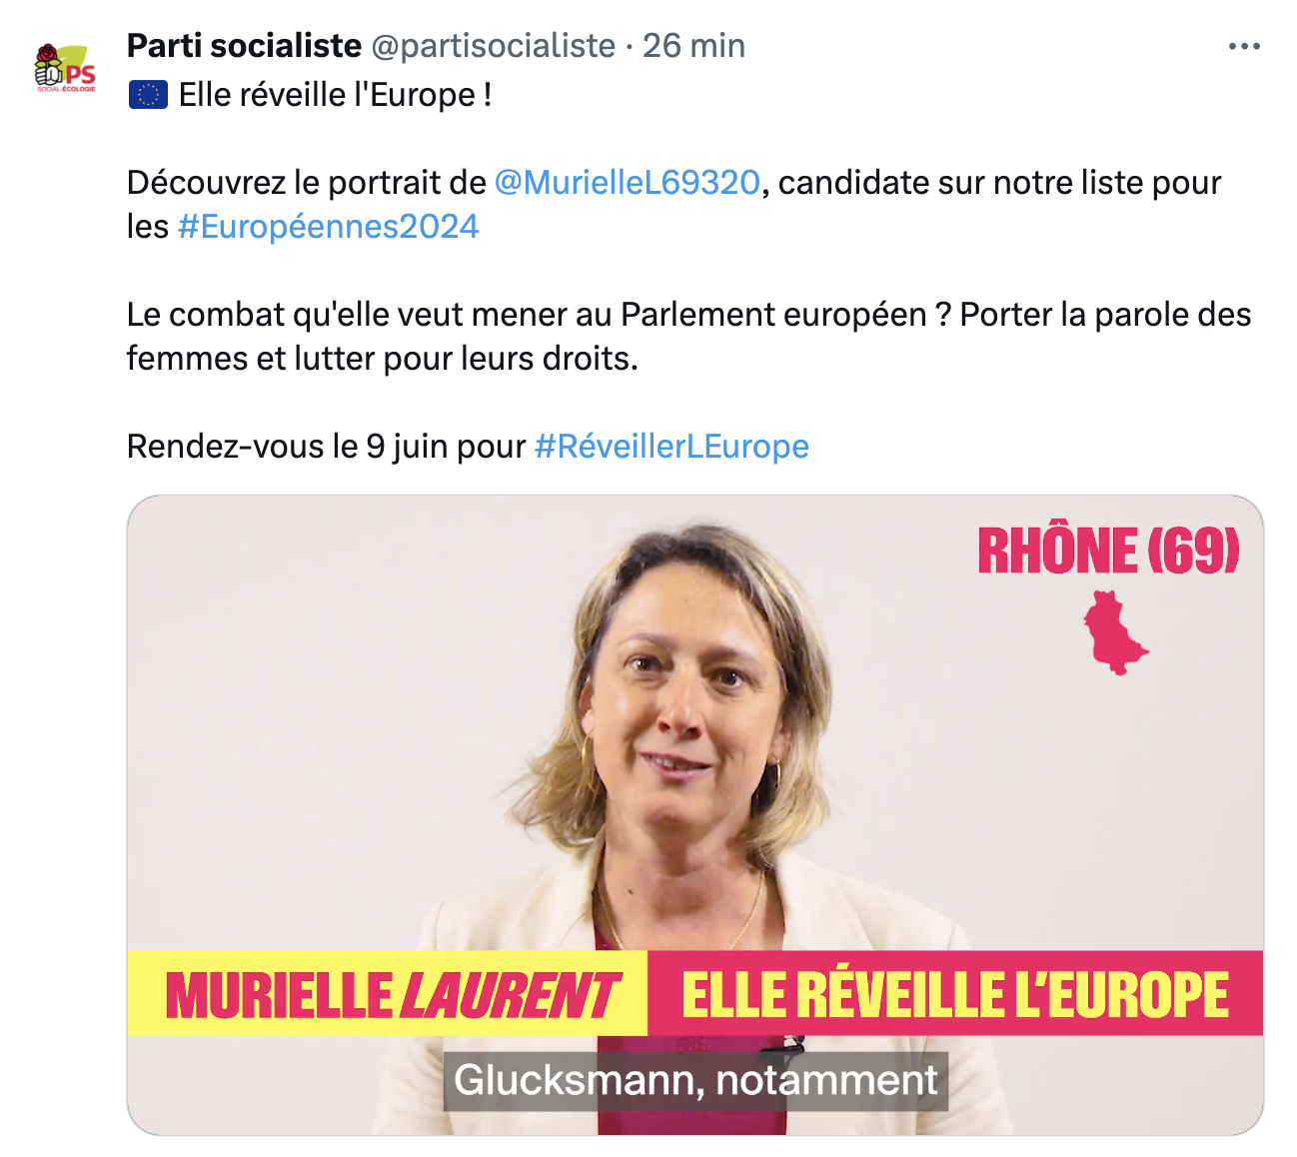The image size is (1297, 1157).
Task: Open the @MurielleL69320 mention
Action: (627, 183)
